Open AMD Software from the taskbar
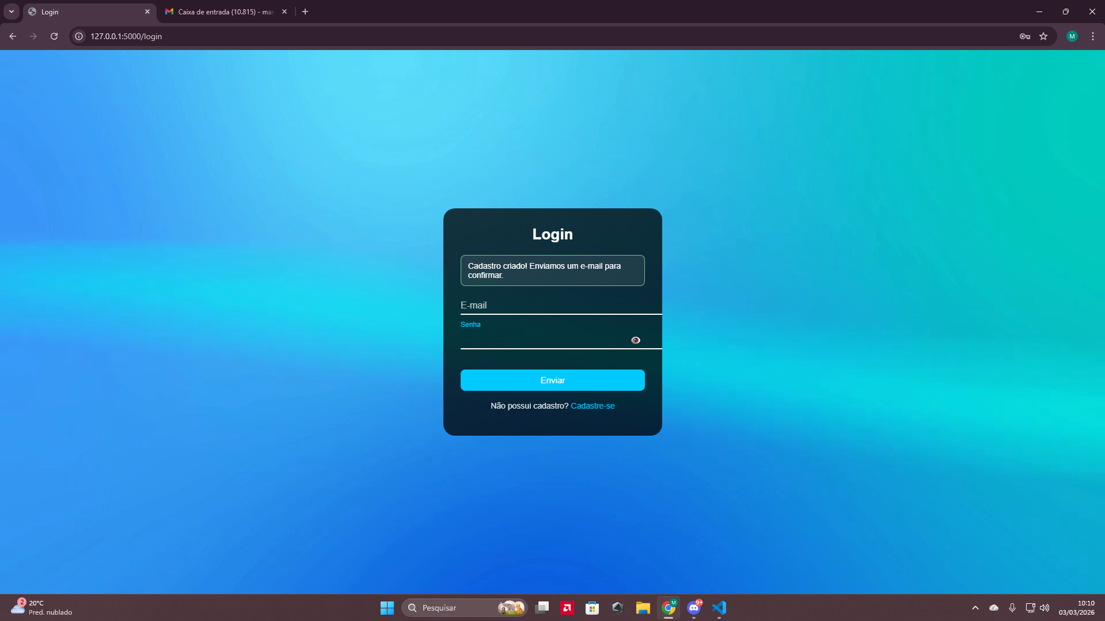The image size is (1105, 621). pos(567,607)
